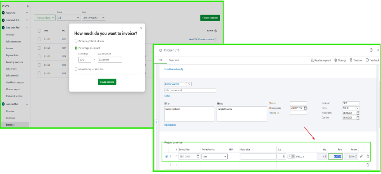Click the Manage gear icon
The height and width of the screenshot is (174, 381).
point(336,60)
